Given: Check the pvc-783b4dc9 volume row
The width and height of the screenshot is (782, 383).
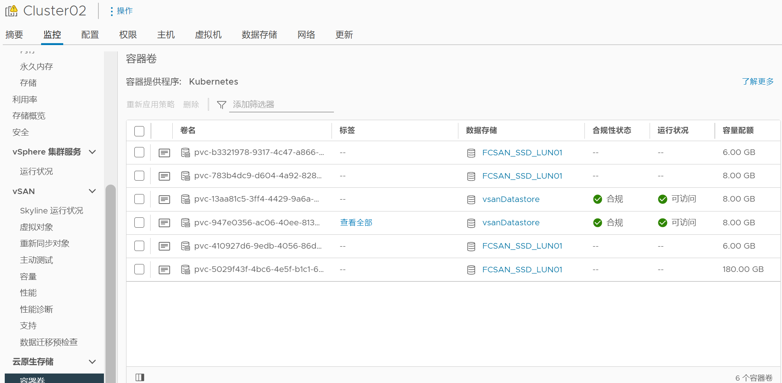Looking at the screenshot, I should (x=139, y=176).
